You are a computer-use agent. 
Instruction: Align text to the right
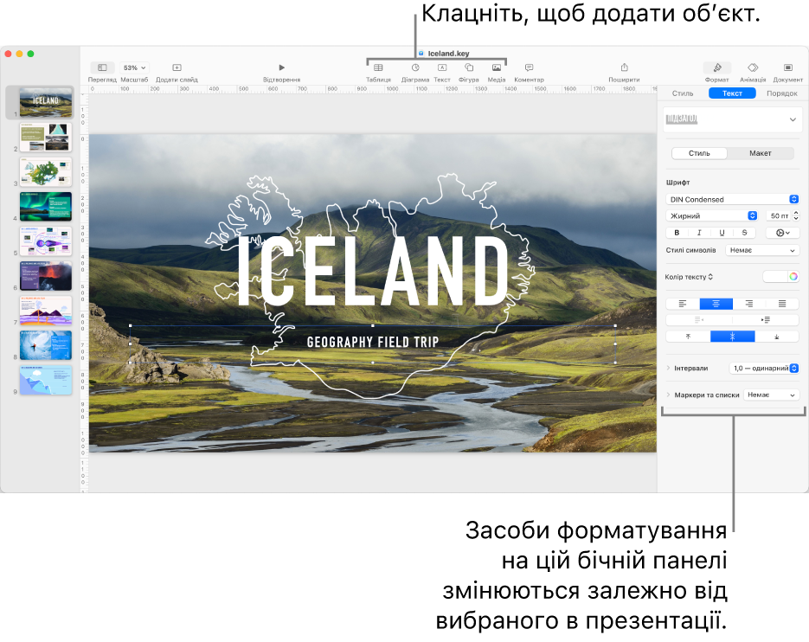749,304
